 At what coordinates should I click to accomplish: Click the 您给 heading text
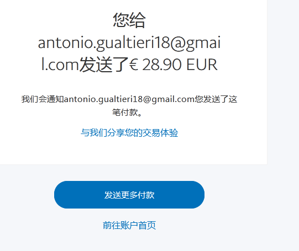[x=129, y=20]
